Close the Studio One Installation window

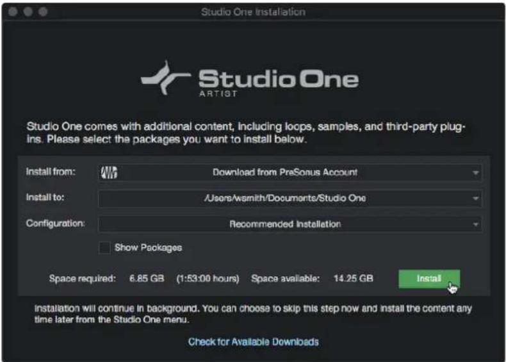[13, 12]
